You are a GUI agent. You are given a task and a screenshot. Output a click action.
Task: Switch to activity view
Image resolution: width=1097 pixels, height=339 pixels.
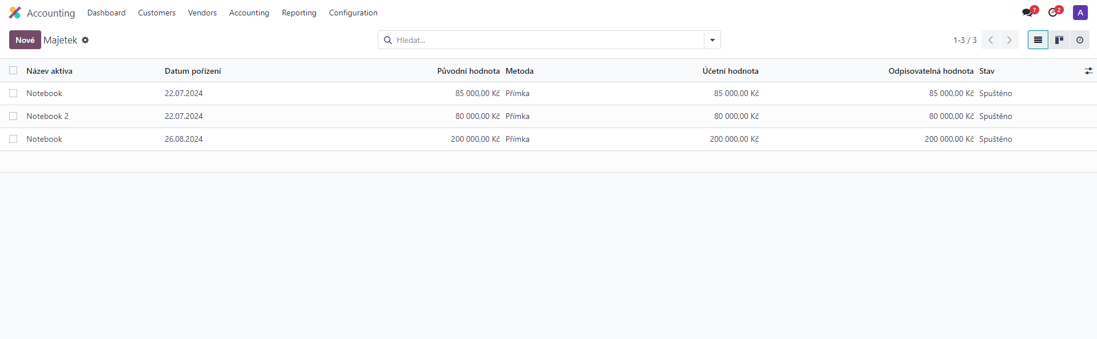[1080, 40]
